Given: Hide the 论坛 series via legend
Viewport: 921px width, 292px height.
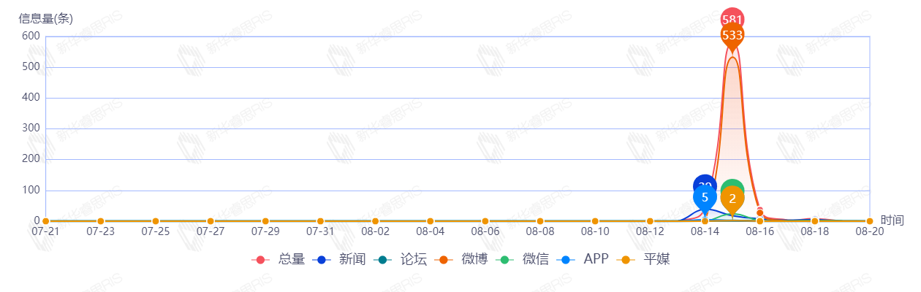Looking at the screenshot, I should [400, 259].
